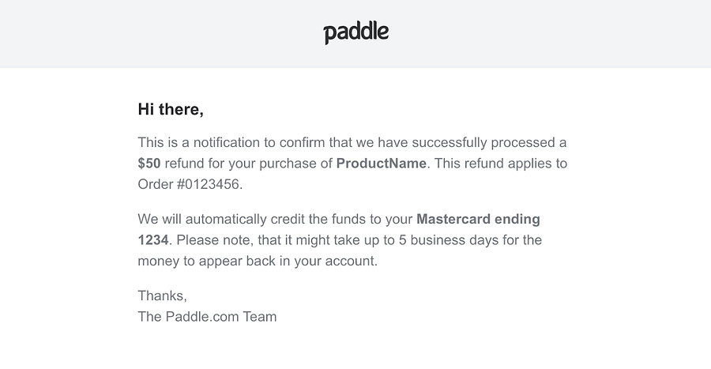This screenshot has height=369, width=711.
Task: Select the card digits 1234
Action: pyautogui.click(x=152, y=239)
